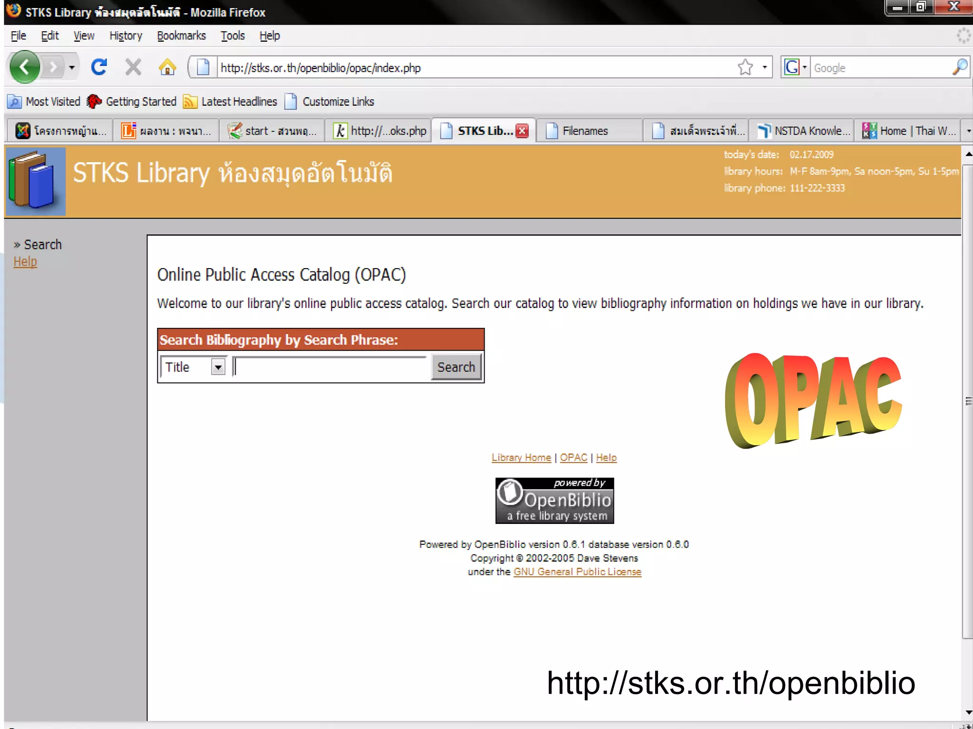Switch to the http://...oks.php tab
973x729 pixels.
click(378, 131)
